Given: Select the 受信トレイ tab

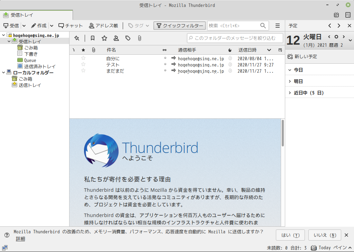Looking at the screenshot, I should click(36, 15).
